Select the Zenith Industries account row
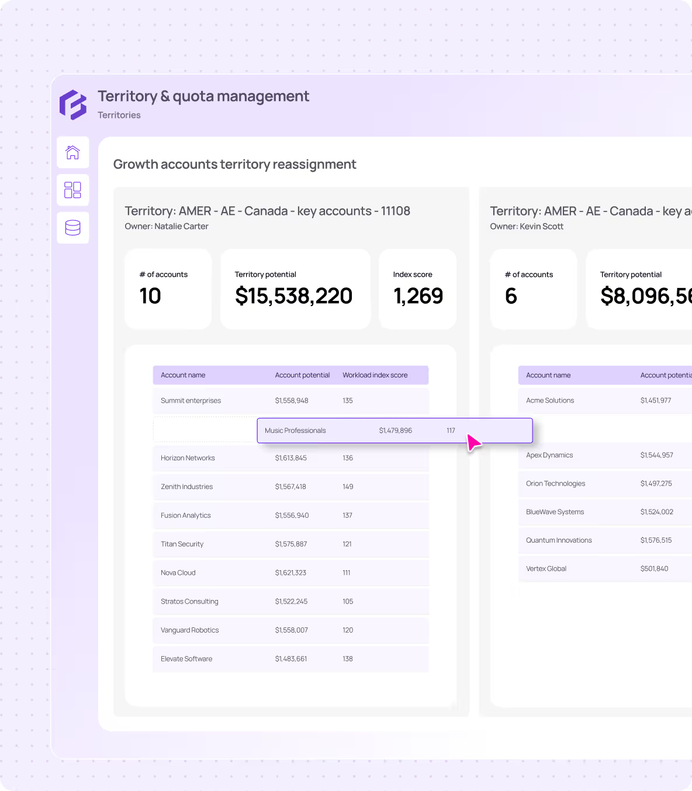 [291, 487]
